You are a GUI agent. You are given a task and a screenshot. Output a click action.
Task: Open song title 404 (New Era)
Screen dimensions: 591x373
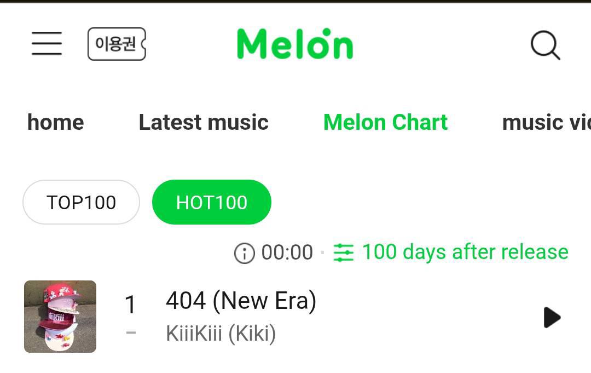[x=241, y=301]
